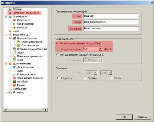Open Автобан! icon in tree
The height and width of the screenshot is (122, 154).
coord(14,82)
